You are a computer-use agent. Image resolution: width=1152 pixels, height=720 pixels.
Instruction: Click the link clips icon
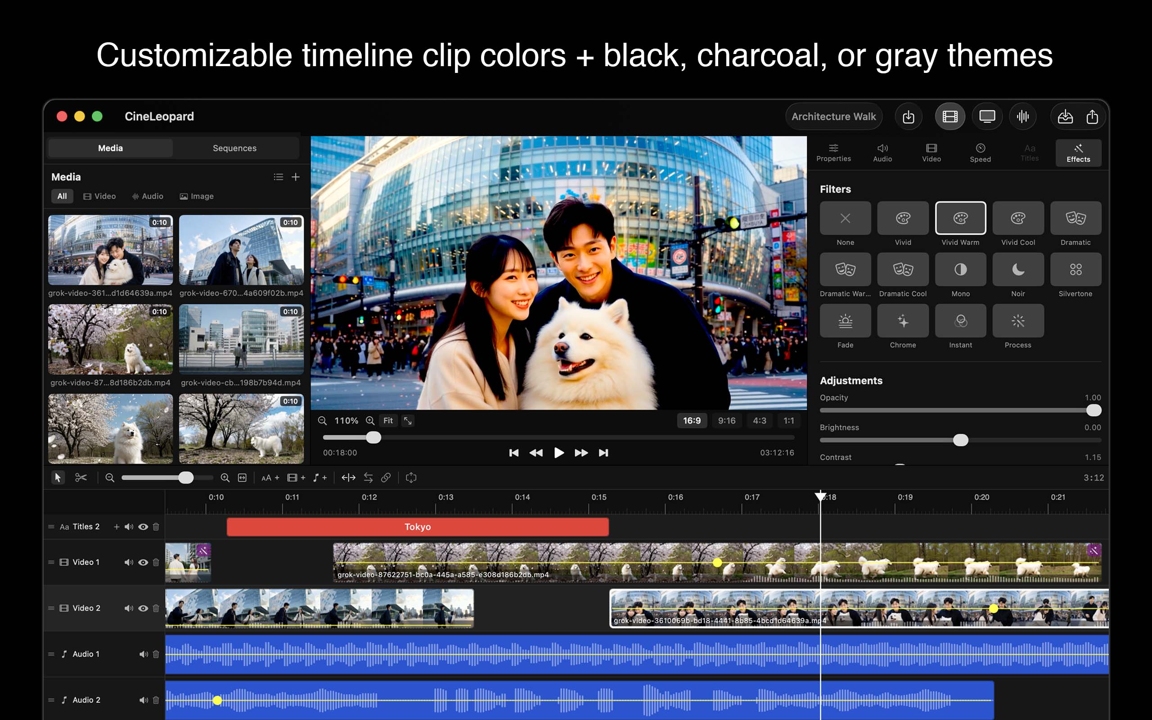pos(387,477)
